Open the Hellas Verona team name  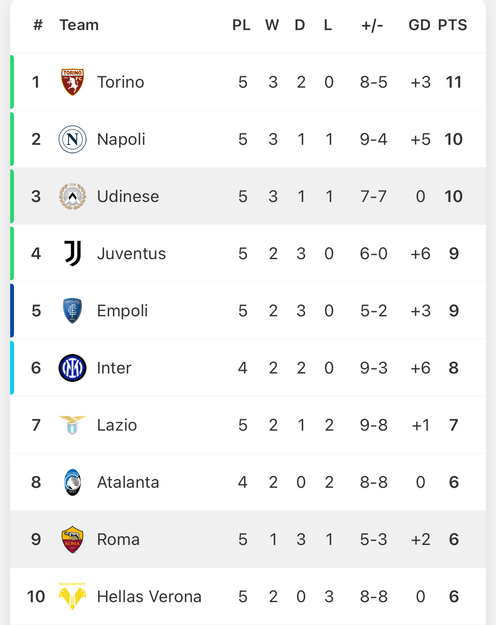(x=149, y=597)
